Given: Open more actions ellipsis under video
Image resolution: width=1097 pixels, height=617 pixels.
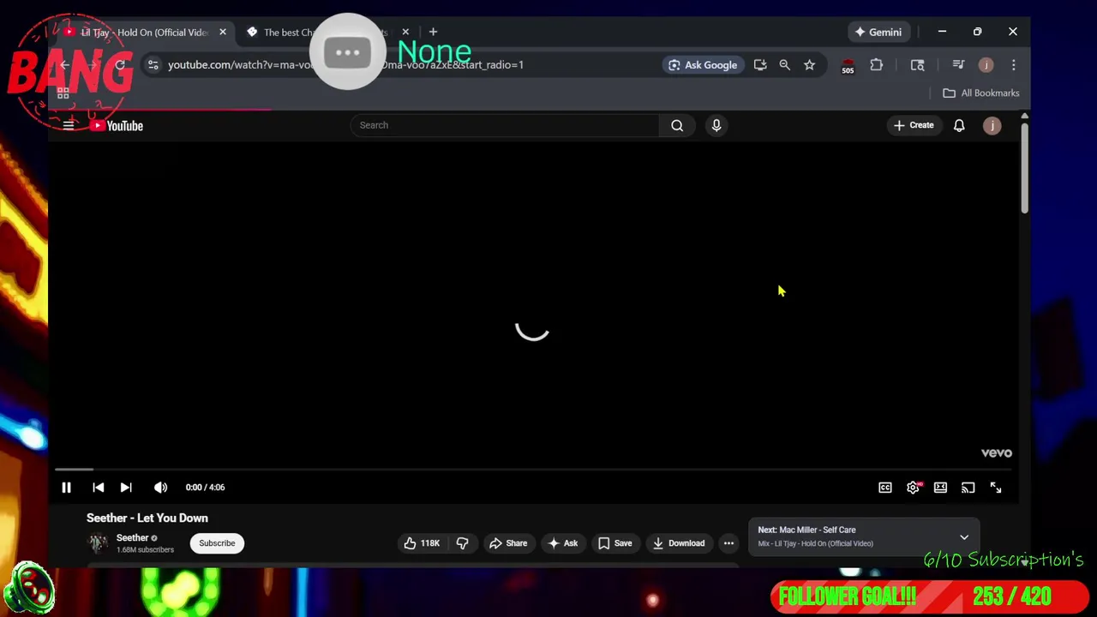Looking at the screenshot, I should pyautogui.click(x=728, y=543).
